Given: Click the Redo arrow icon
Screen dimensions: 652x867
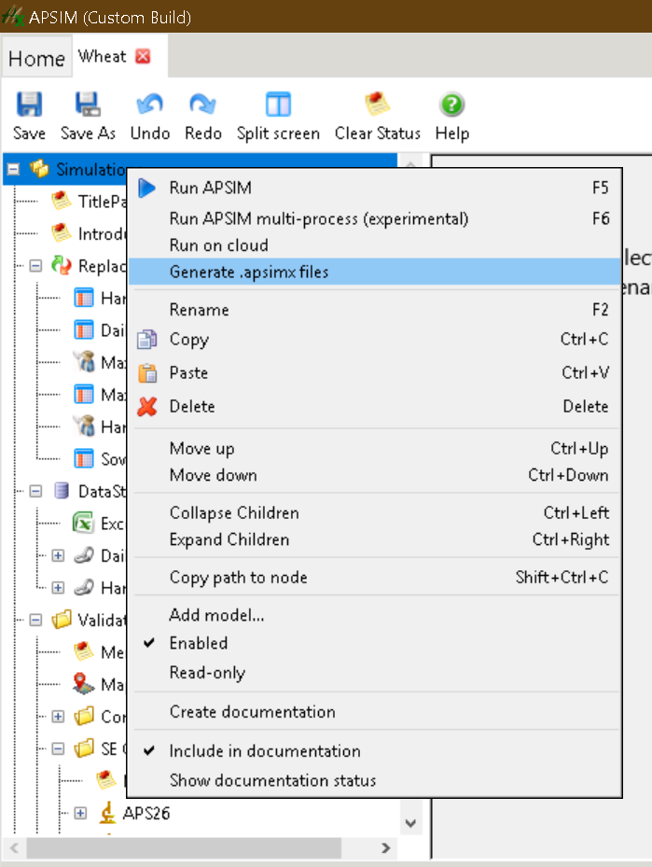Looking at the screenshot, I should click(x=202, y=104).
